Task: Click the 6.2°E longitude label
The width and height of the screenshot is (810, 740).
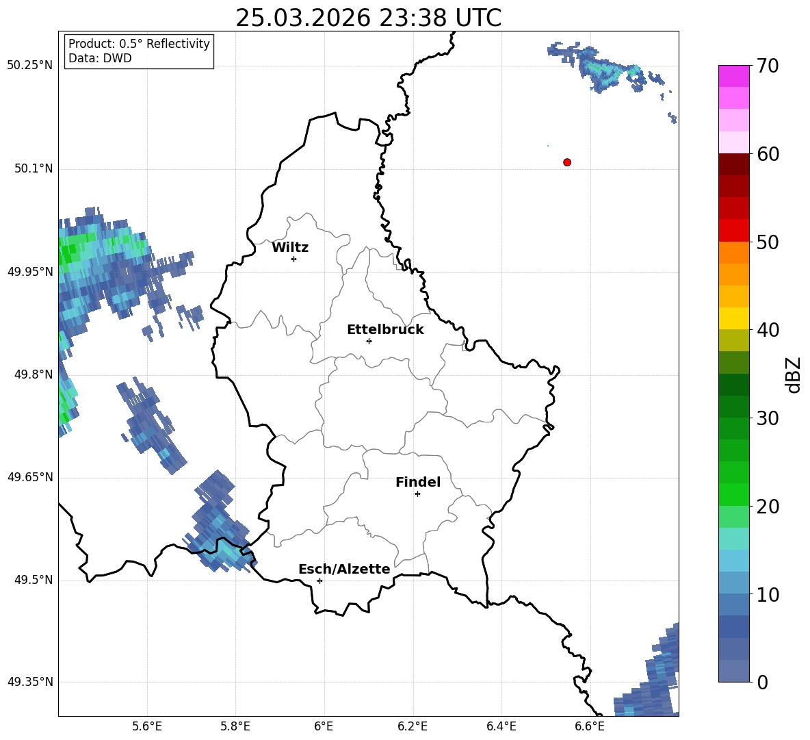Action: point(413,726)
